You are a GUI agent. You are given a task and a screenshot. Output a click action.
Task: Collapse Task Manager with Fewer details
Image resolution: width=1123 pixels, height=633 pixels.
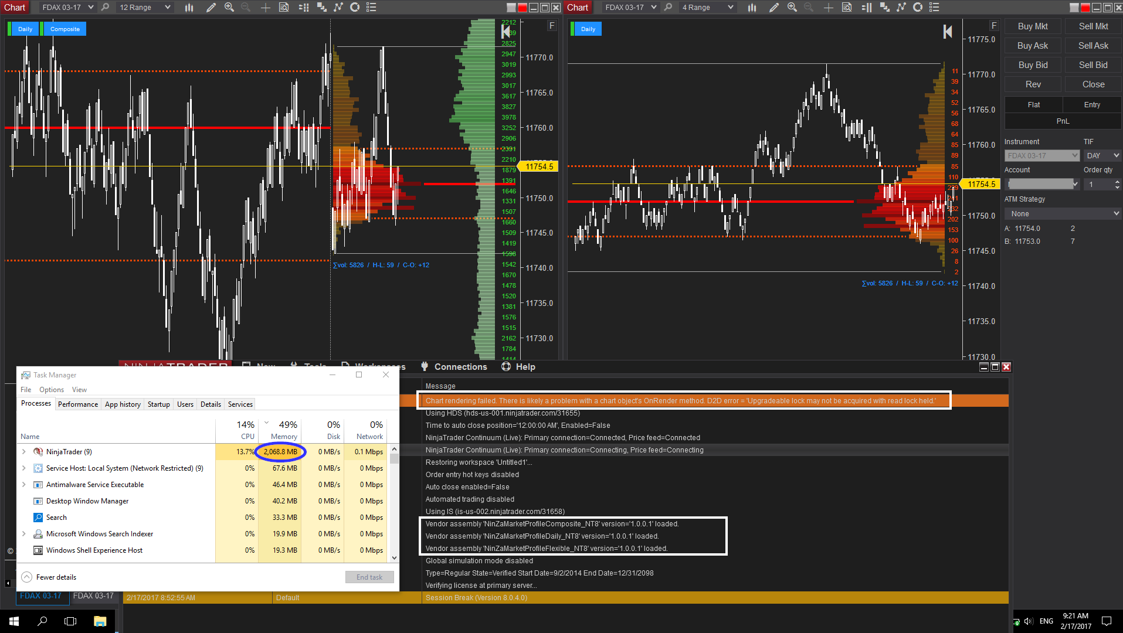click(49, 577)
